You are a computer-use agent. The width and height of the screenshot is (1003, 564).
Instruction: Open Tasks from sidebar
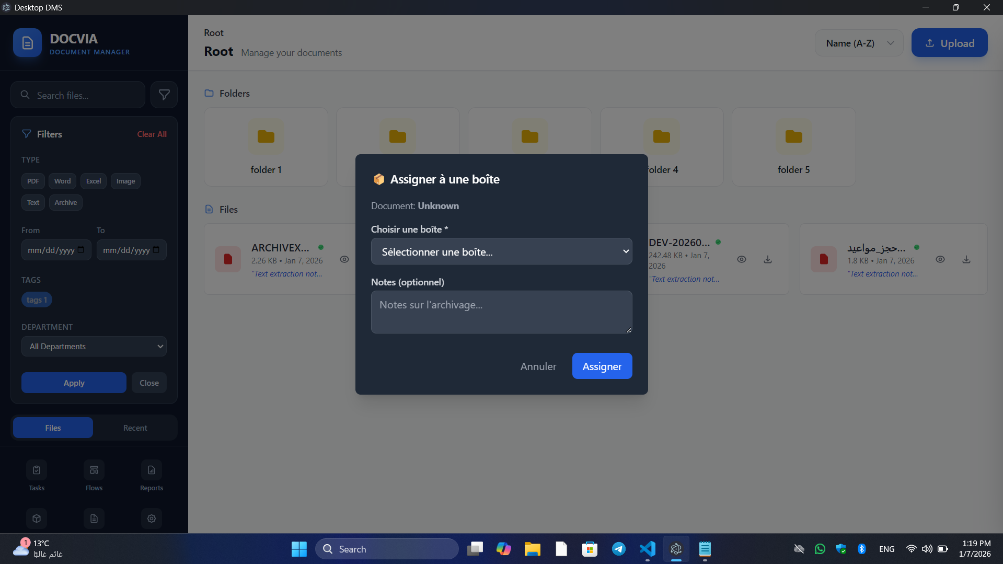(37, 476)
